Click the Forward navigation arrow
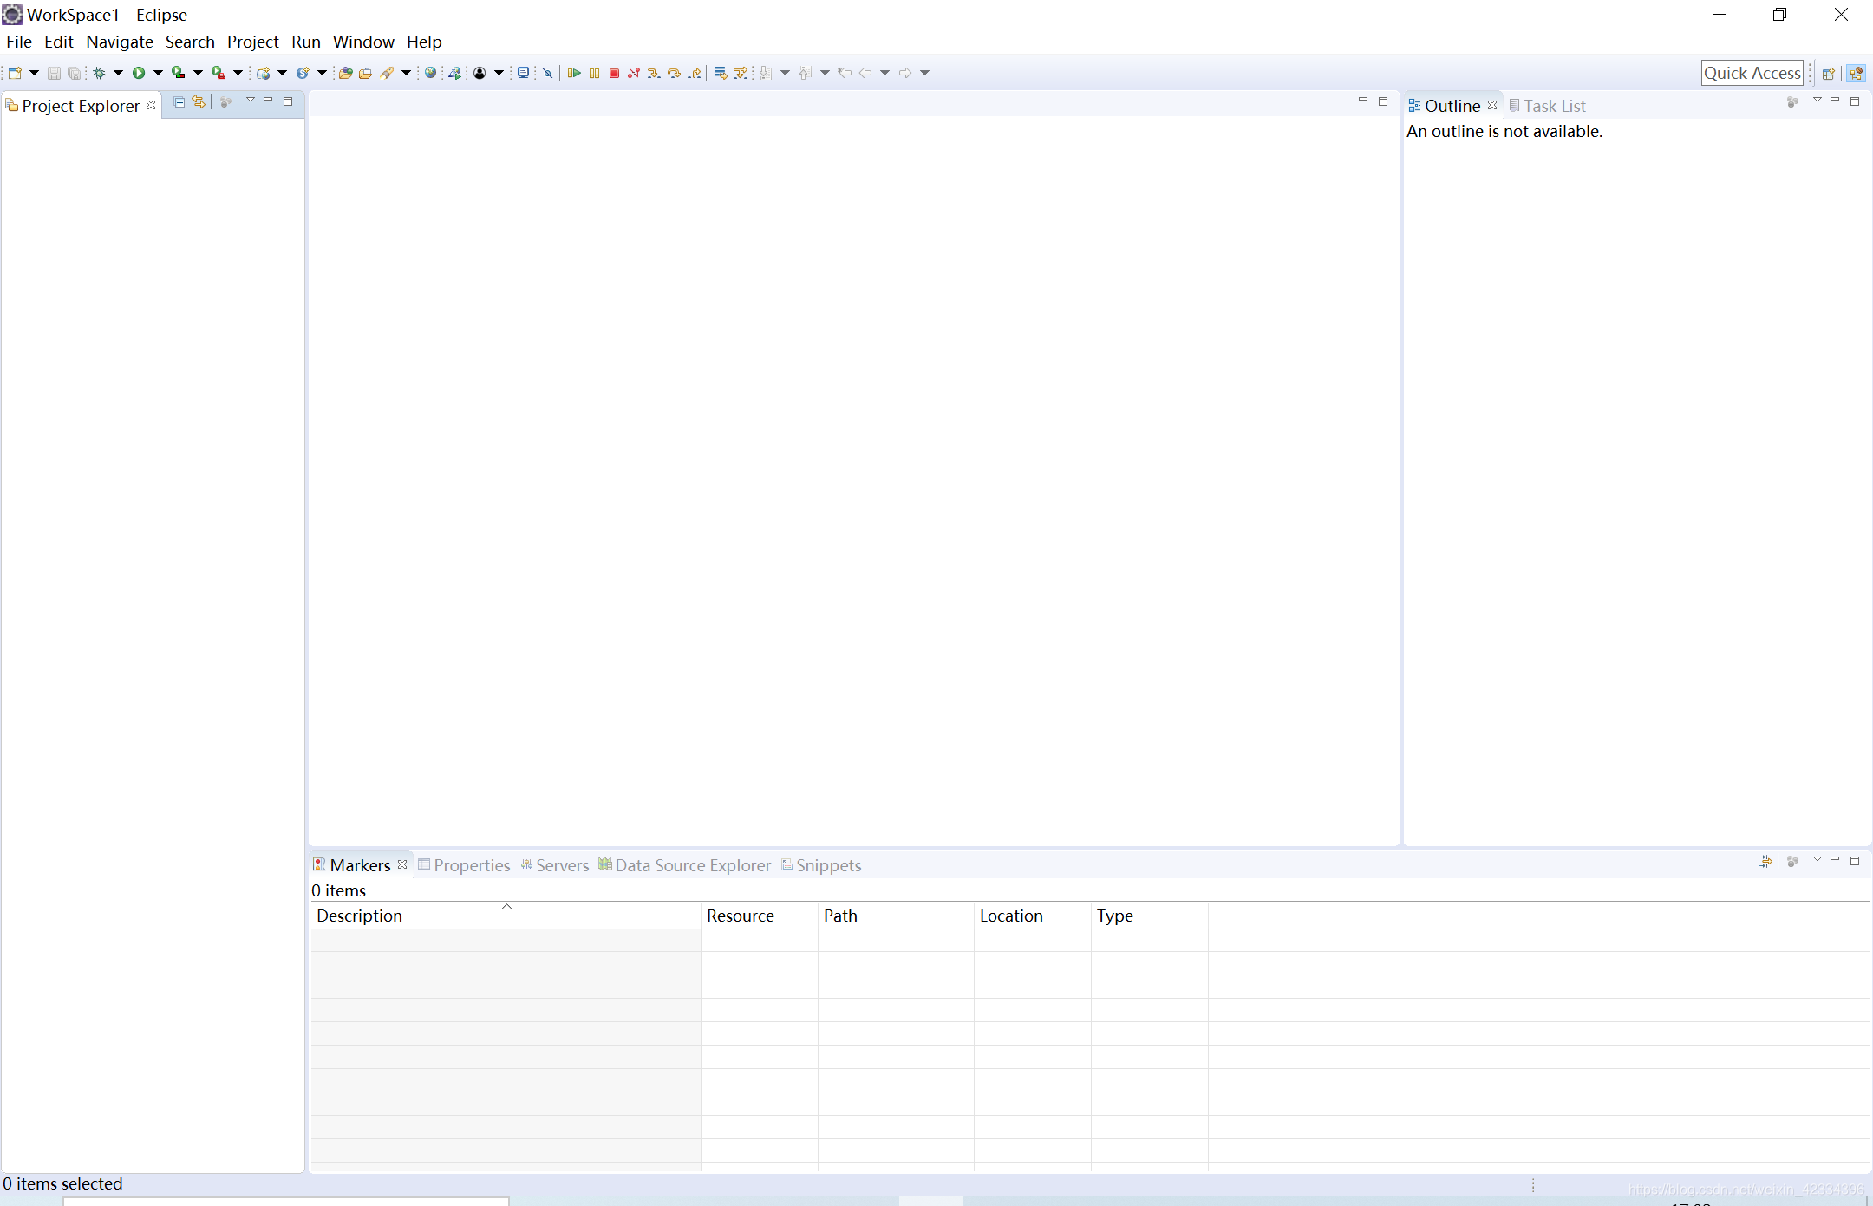The height and width of the screenshot is (1206, 1873). coord(905,73)
